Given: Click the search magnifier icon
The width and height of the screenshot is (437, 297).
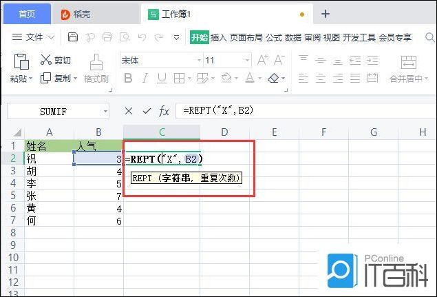Looking at the screenshot, I should (x=430, y=37).
